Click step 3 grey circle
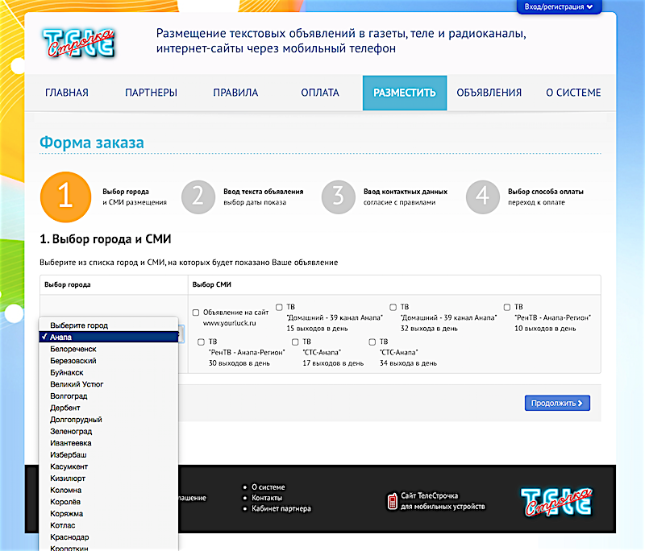 pyautogui.click(x=339, y=197)
